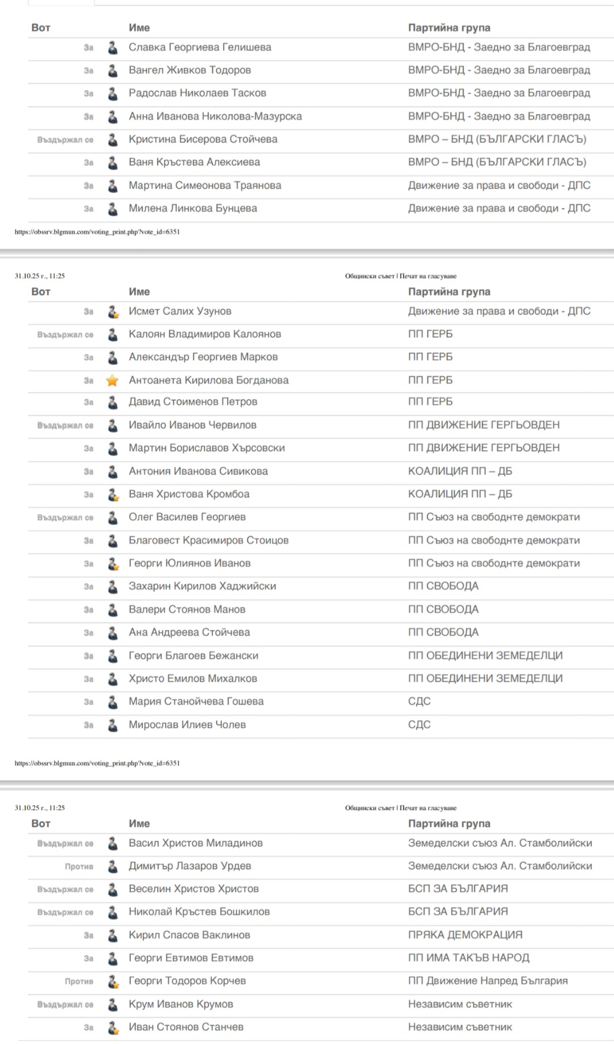Image resolution: width=614 pixels, height=1044 pixels.
Task: Click the 'Въздържал се' vote for Олег Василев Георгиев
Action: (x=65, y=518)
